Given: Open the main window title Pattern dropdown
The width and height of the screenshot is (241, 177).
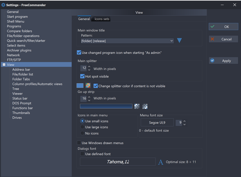Looking at the screenshot, I should coord(172,41).
